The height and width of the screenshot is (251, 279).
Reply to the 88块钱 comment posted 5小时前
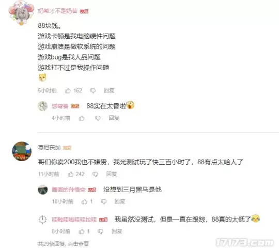(x=109, y=90)
